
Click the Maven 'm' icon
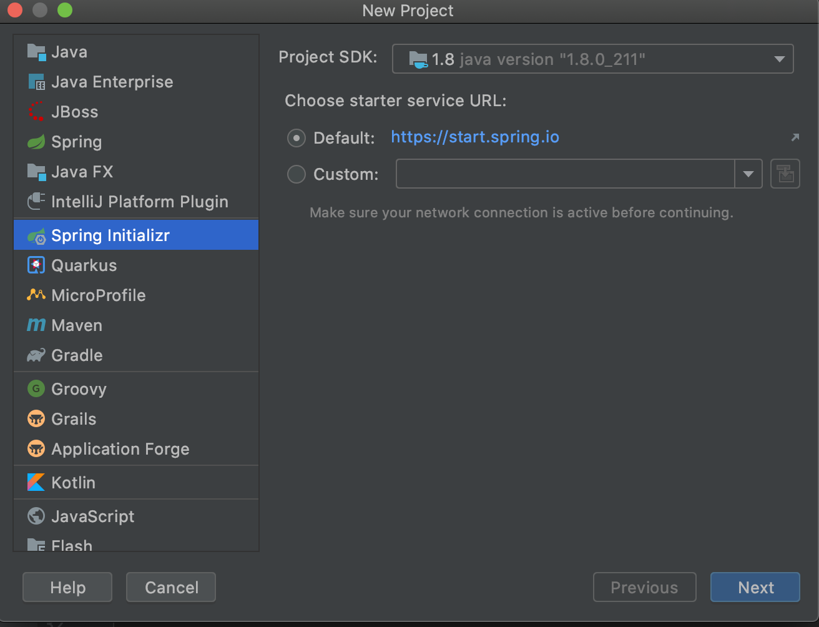36,325
